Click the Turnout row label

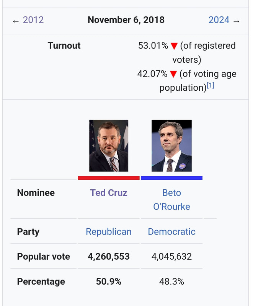pyautogui.click(x=64, y=46)
